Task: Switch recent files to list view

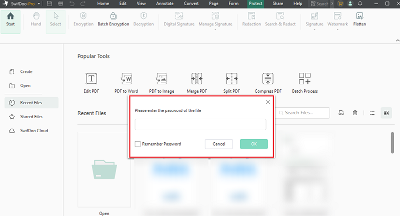Action: click(x=372, y=113)
